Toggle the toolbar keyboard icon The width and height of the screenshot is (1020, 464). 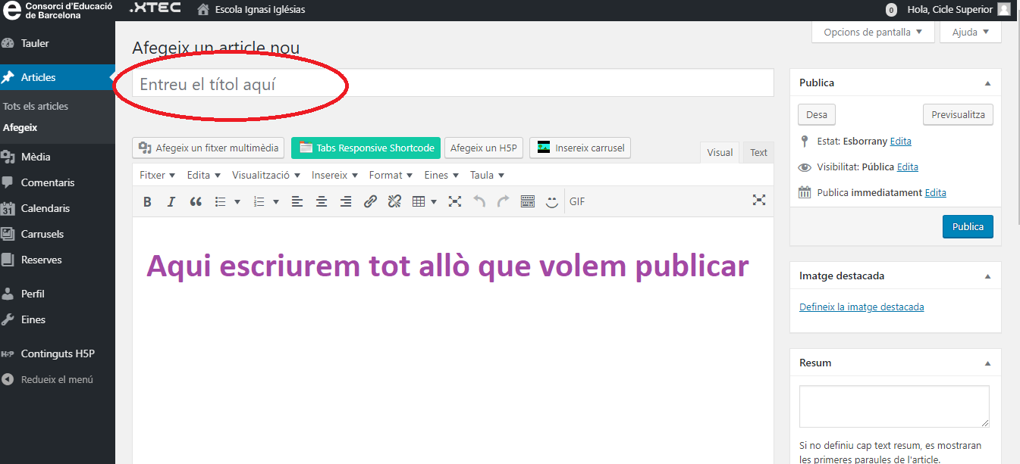pyautogui.click(x=528, y=201)
